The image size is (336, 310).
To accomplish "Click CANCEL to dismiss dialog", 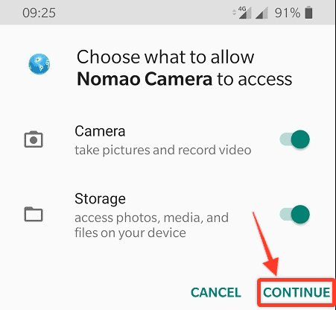I will pyautogui.click(x=216, y=292).
